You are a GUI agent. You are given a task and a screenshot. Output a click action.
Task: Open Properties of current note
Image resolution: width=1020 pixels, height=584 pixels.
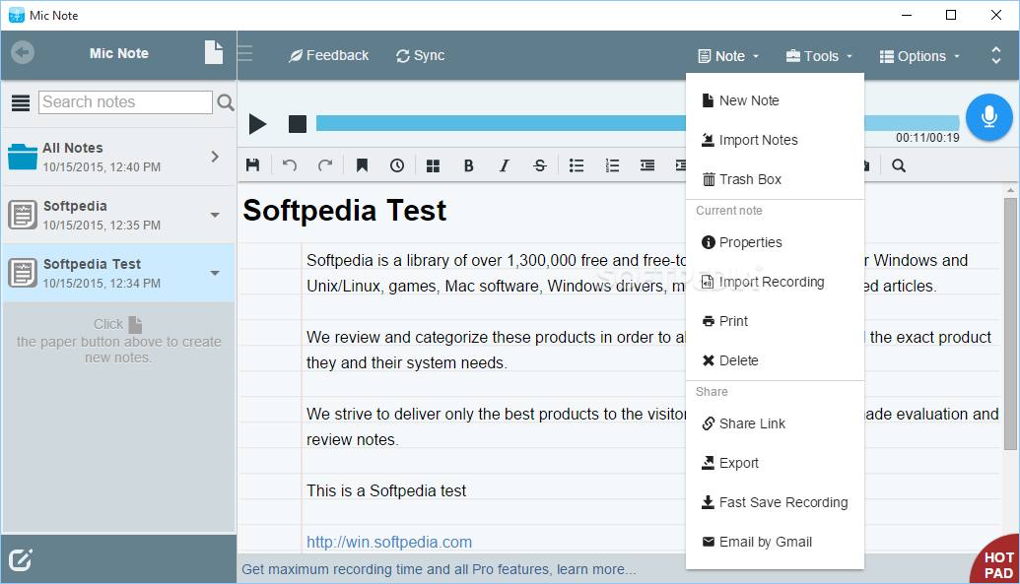tap(775, 242)
